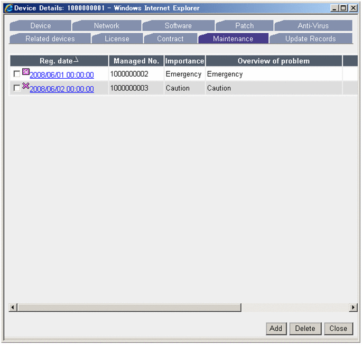Image resolution: width=362 pixels, height=345 pixels.
Task: Tick the checkbox for the 2008/06/01 record
Action: pyautogui.click(x=16, y=74)
